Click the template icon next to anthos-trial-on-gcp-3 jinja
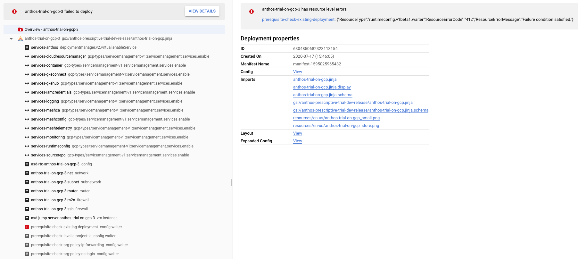This screenshot has width=578, height=259. tap(21, 38)
